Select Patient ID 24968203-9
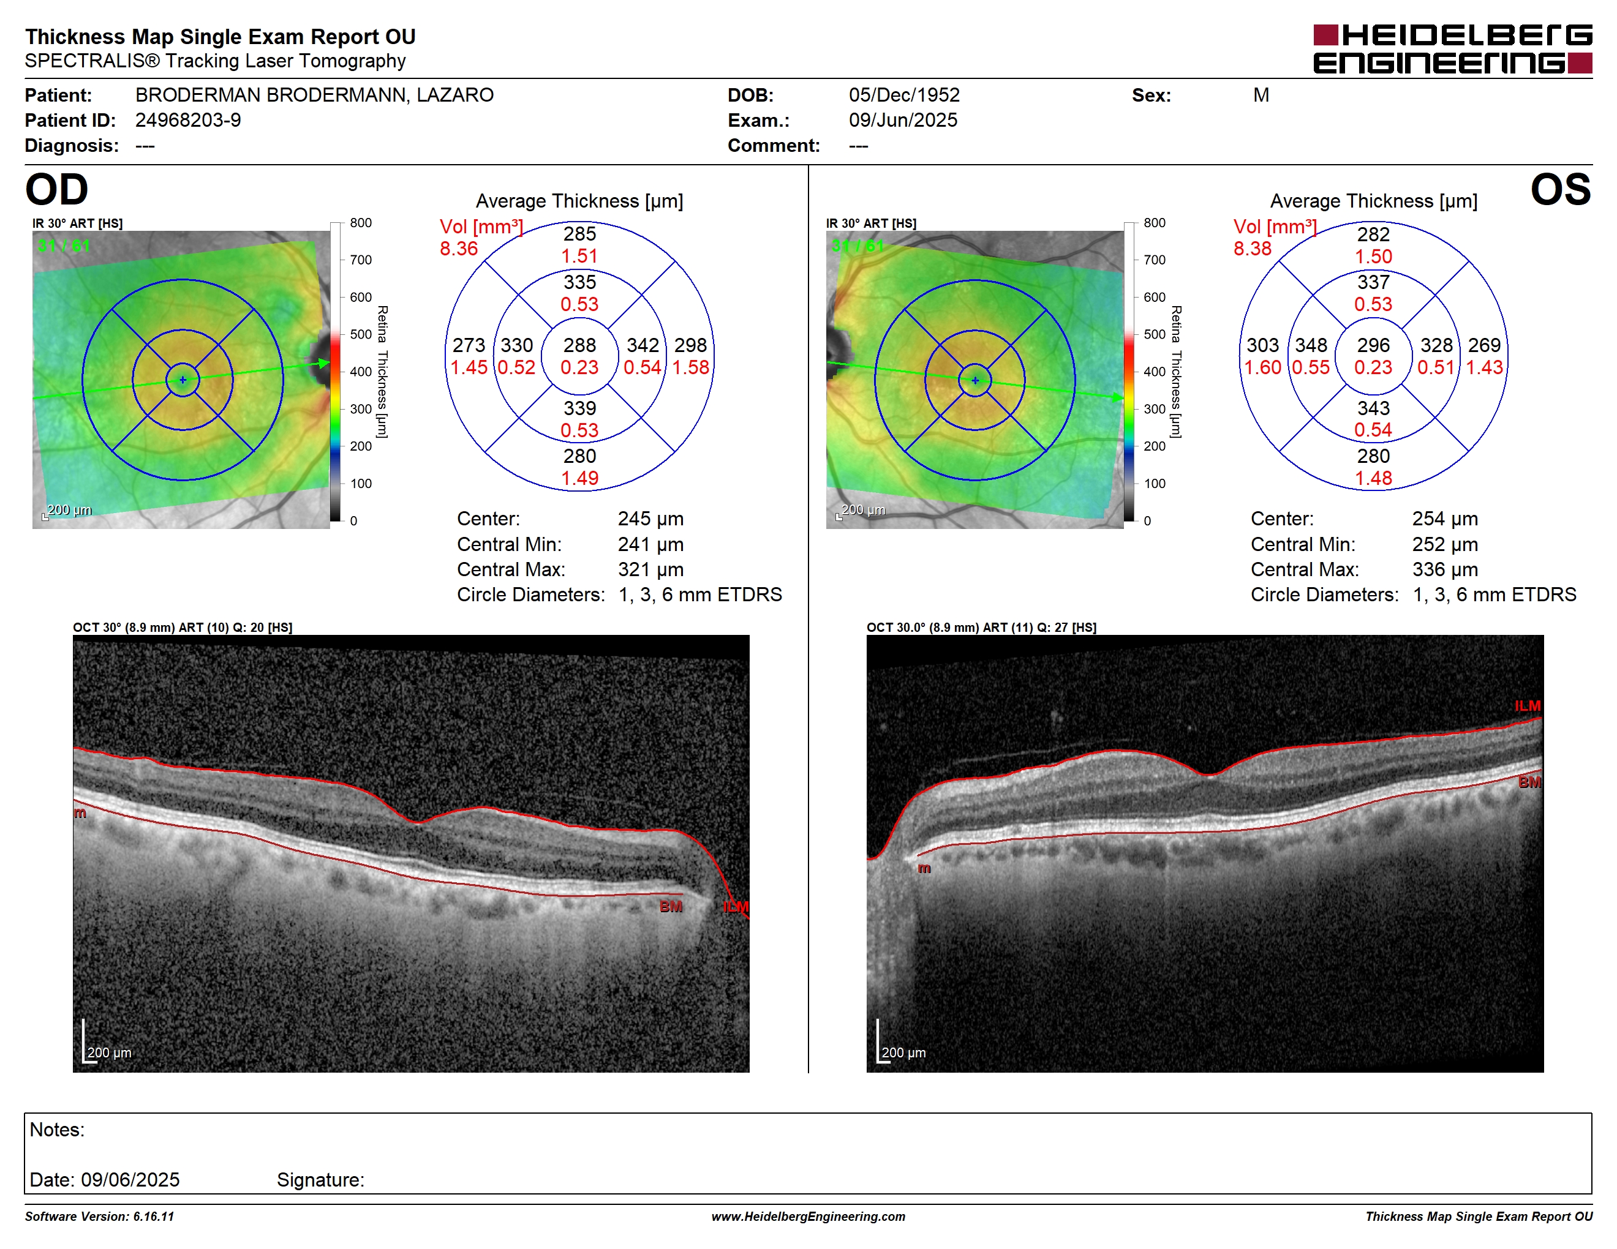Image resolution: width=1617 pixels, height=1249 pixels. click(188, 120)
